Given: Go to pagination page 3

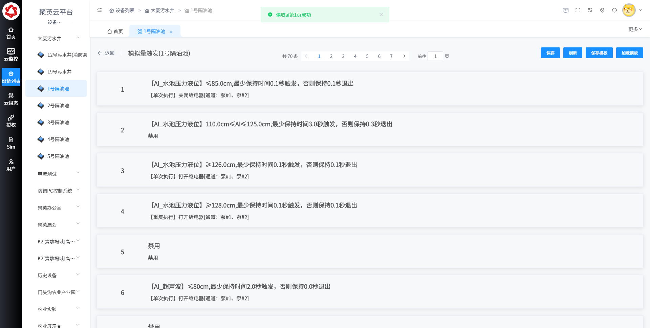Looking at the screenshot, I should [x=343, y=56].
